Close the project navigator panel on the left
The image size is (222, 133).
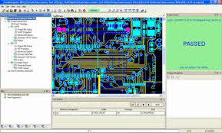[x=49, y=15]
